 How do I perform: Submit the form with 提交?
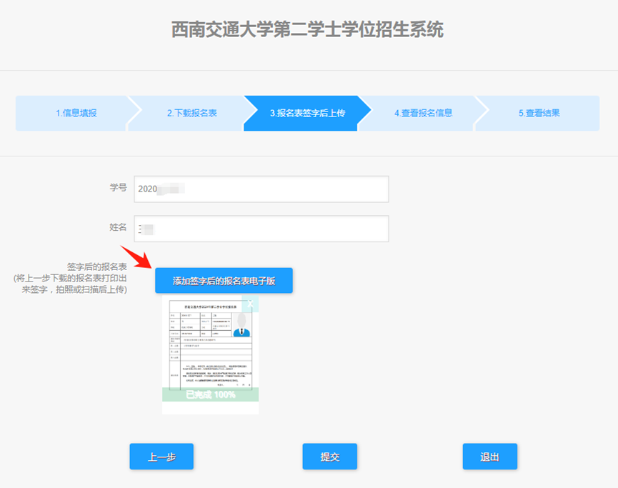pyautogui.click(x=329, y=457)
